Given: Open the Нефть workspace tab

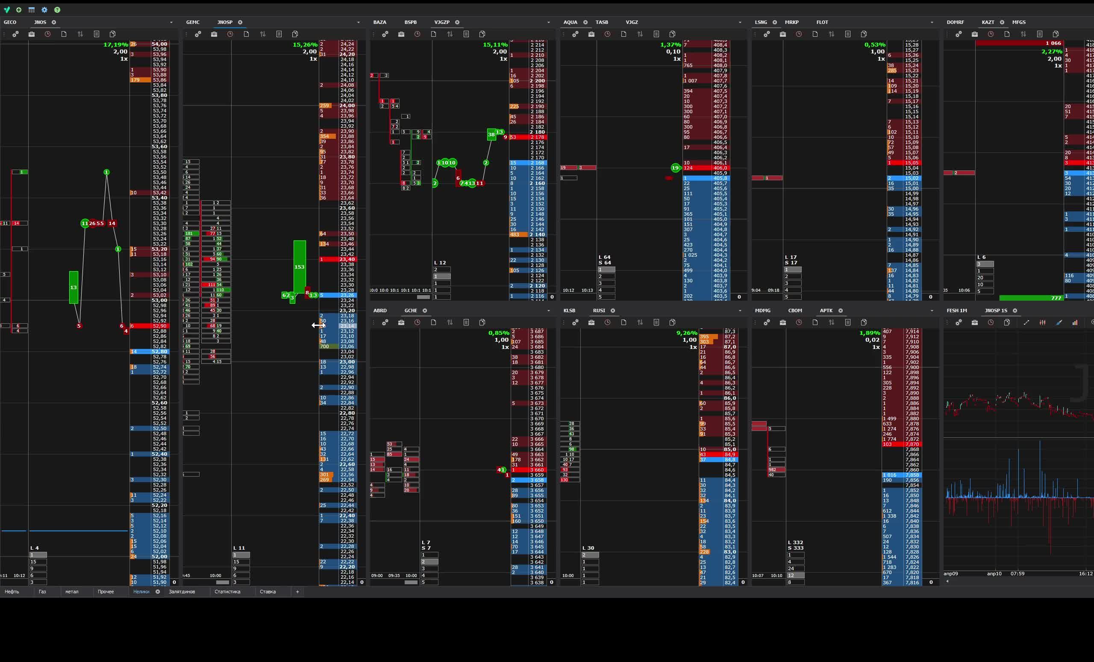Looking at the screenshot, I should (x=12, y=592).
